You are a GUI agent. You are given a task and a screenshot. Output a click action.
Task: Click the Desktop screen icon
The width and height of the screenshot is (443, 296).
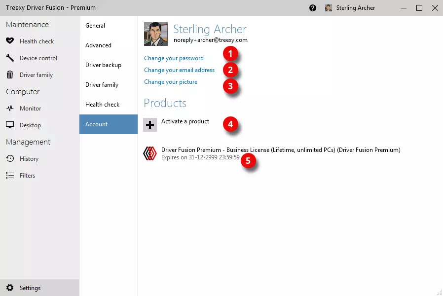(10, 125)
